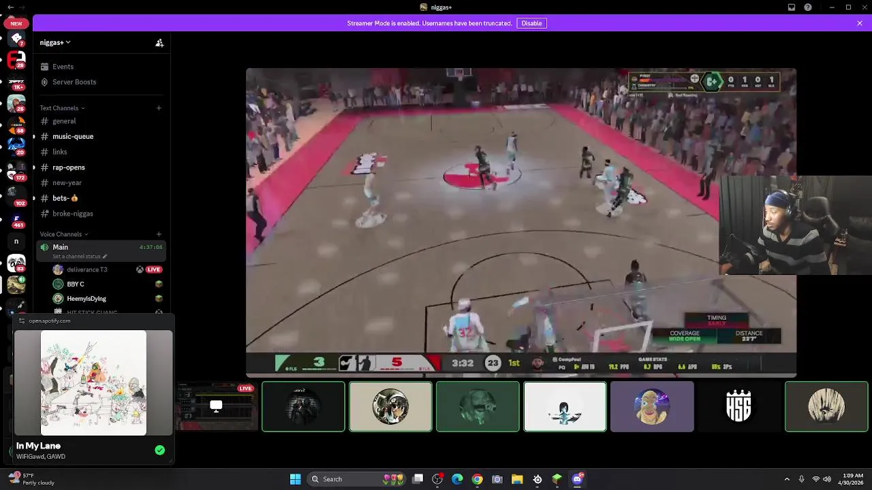Select the LIVE stream preview tile
This screenshot has height=490, width=872.
tap(216, 407)
